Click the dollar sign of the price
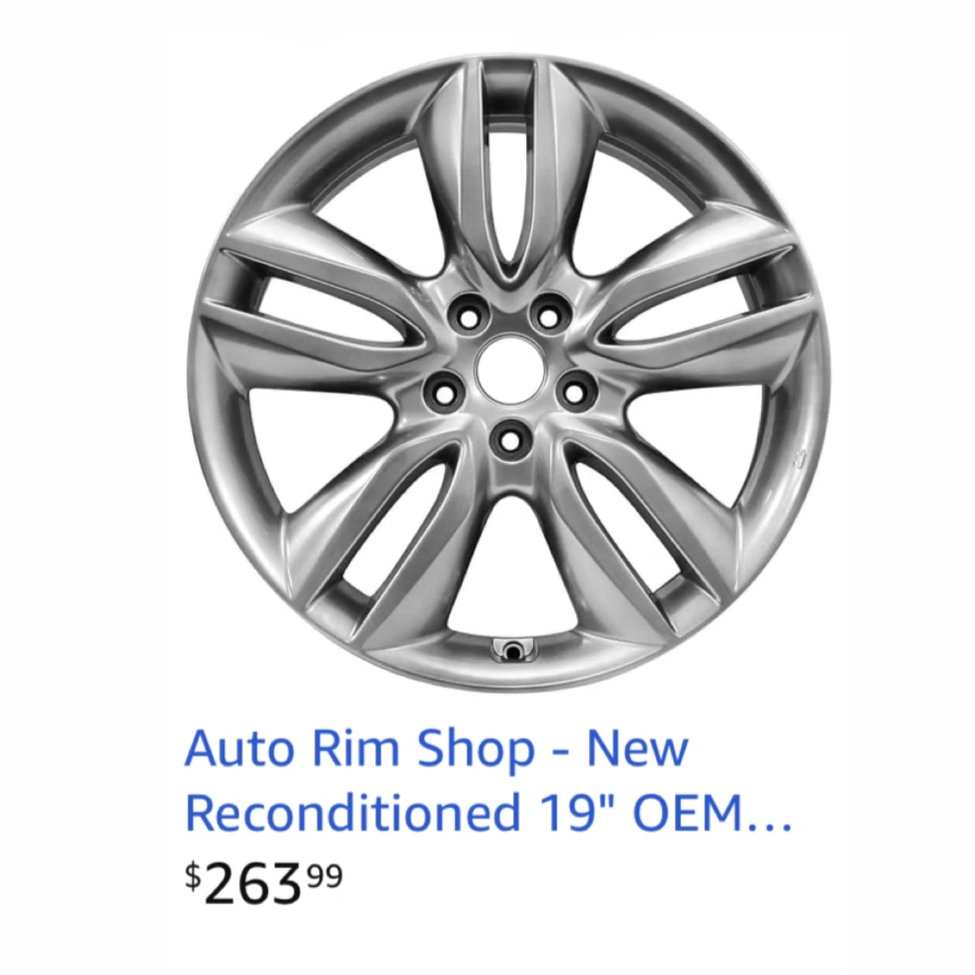Screen dimensions: 975x975 pos(194,876)
